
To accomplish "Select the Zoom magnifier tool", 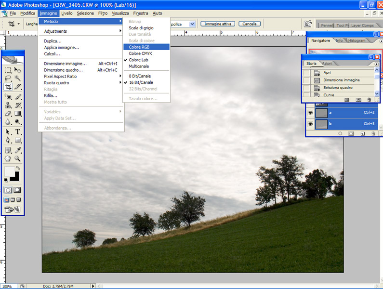I will click(x=18, y=158).
